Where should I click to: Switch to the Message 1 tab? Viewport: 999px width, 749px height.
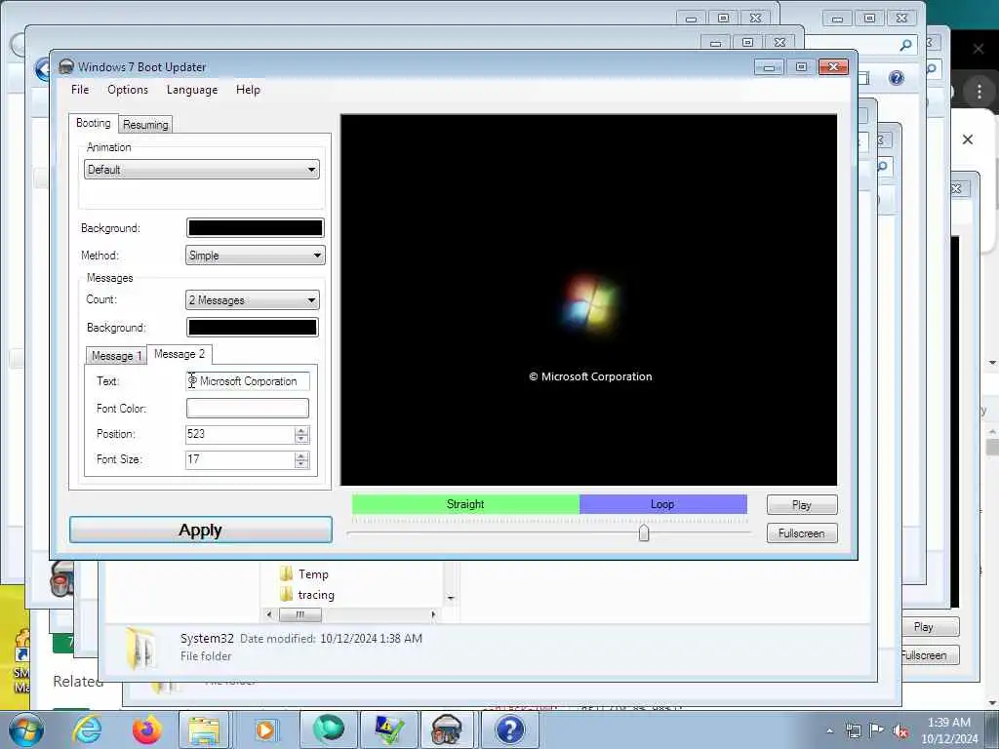[116, 355]
